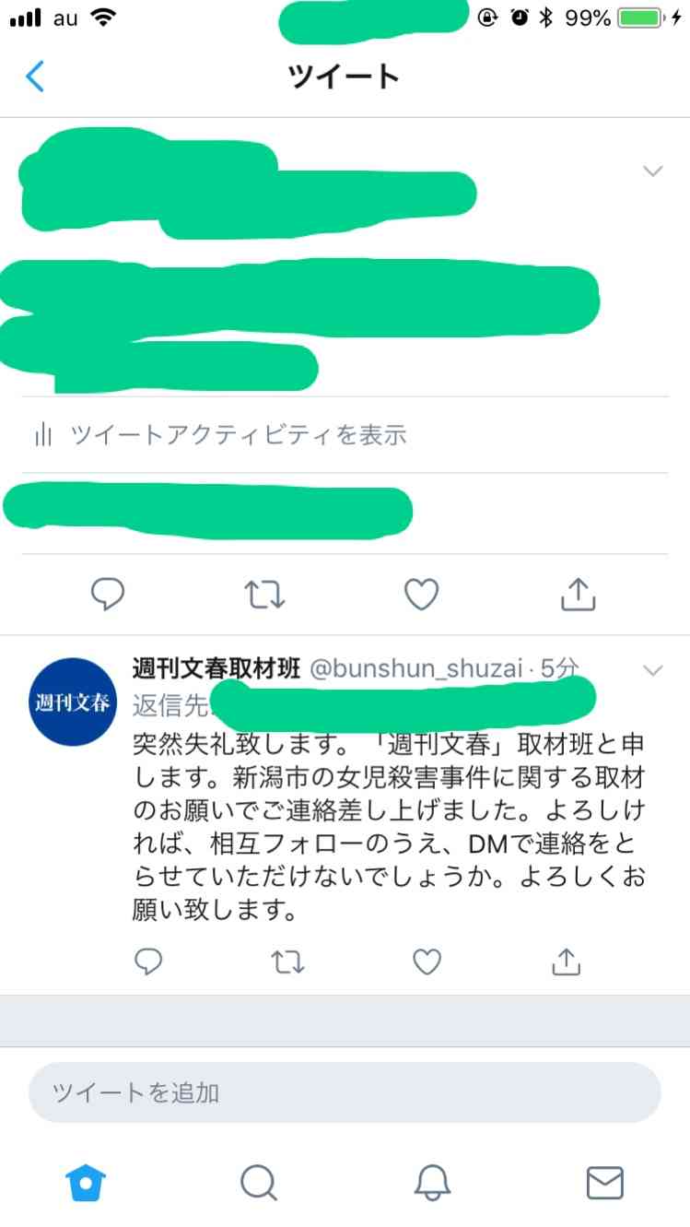Expand options chevron on 週刊文春 reply
Image resolution: width=690 pixels, height=1227 pixels.
point(652,670)
